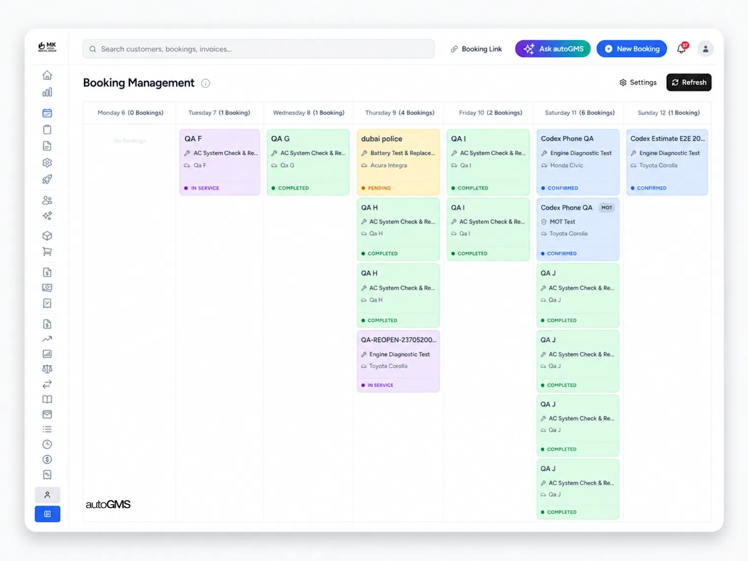Viewport: 748px width, 561px height.
Task: Click the blue sidebar collapse panel button
Action: pos(47,514)
